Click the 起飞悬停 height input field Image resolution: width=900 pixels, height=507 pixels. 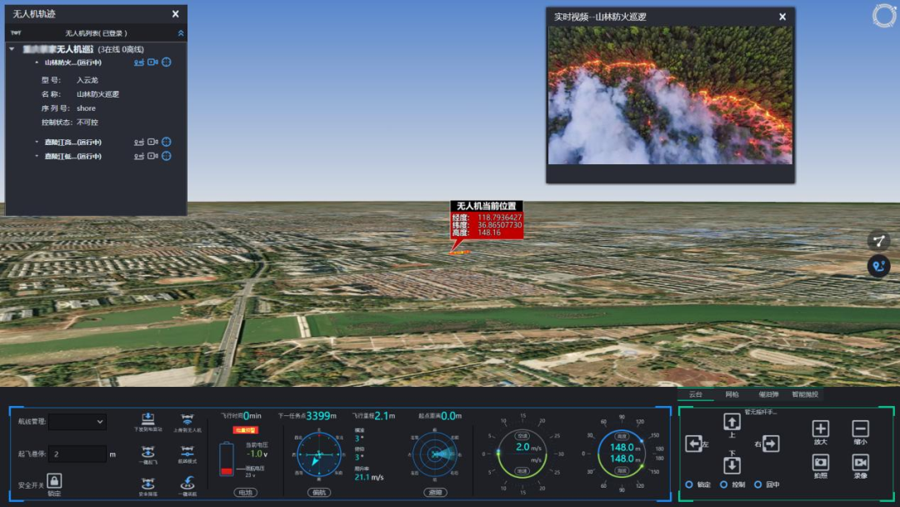[x=77, y=454]
